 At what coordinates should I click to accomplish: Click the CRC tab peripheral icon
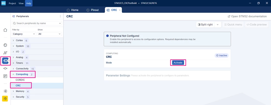tap(108, 10)
